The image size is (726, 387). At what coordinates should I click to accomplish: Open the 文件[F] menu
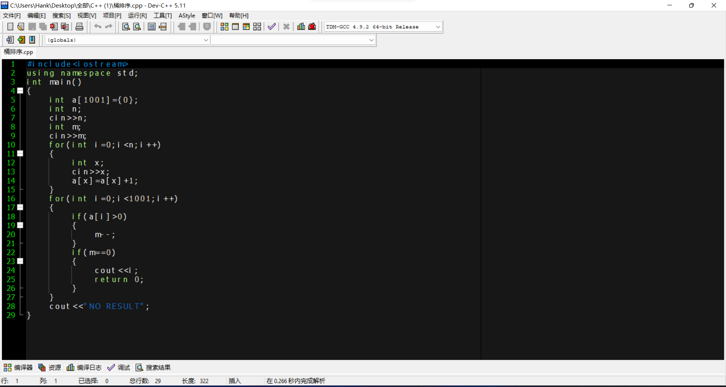pos(12,15)
